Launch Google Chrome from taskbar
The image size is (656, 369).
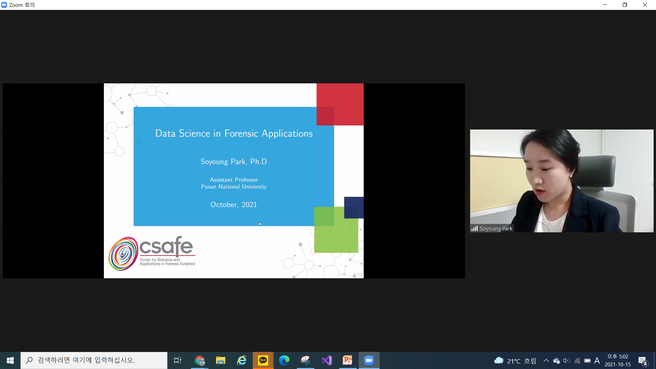[200, 360]
